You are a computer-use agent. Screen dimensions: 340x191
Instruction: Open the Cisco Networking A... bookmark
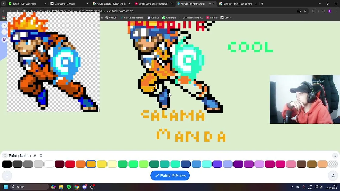[191, 18]
